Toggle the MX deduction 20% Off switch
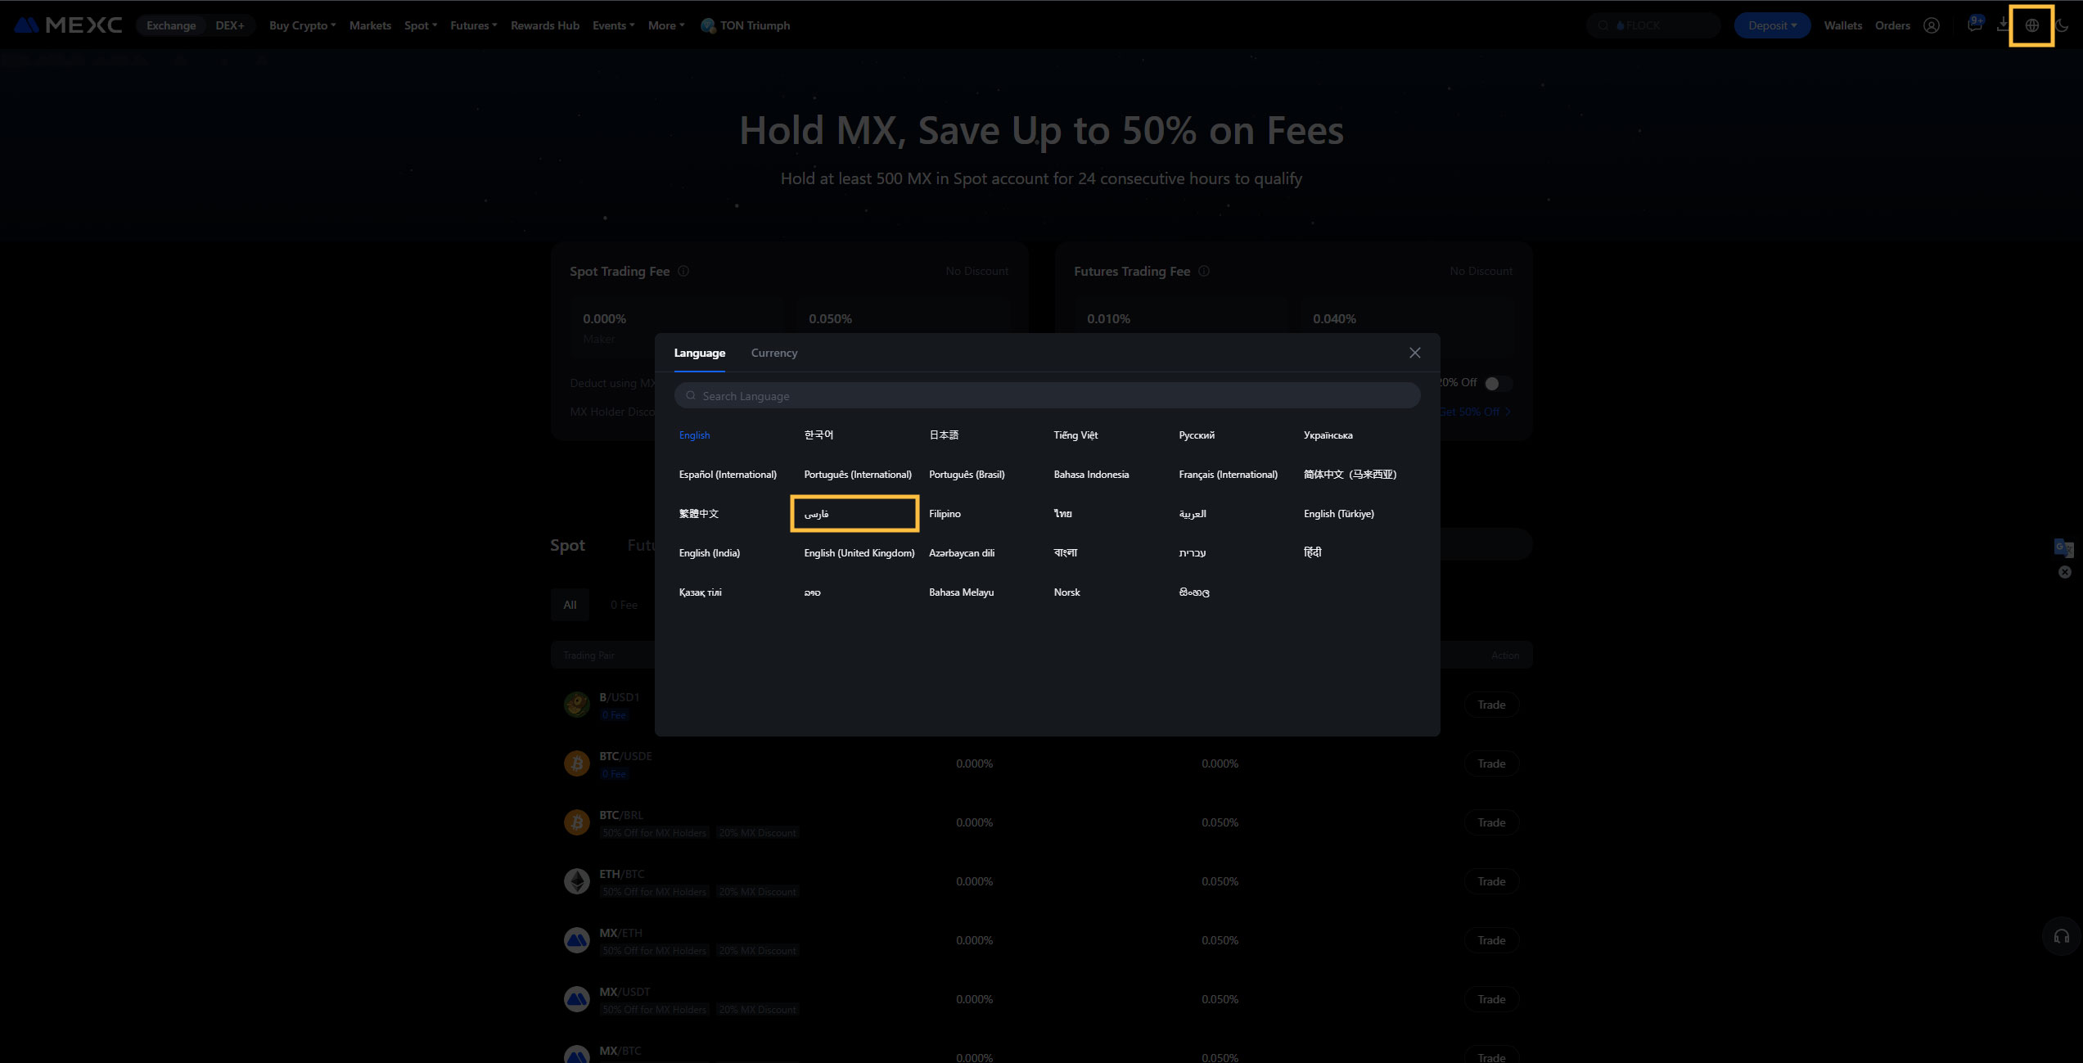 pyautogui.click(x=1497, y=383)
